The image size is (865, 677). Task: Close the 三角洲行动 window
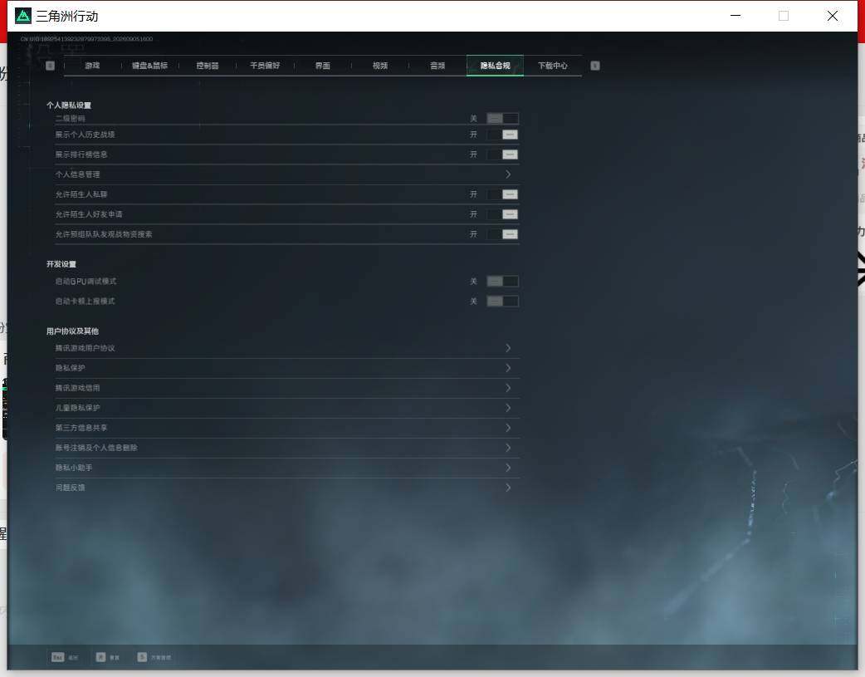coord(833,16)
